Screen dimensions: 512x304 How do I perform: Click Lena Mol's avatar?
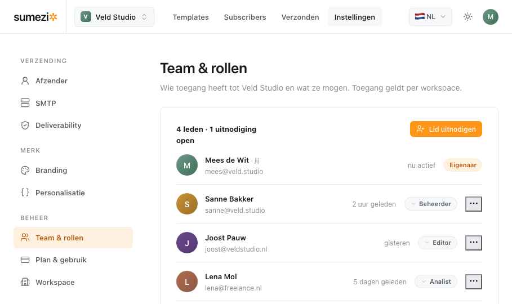(187, 282)
